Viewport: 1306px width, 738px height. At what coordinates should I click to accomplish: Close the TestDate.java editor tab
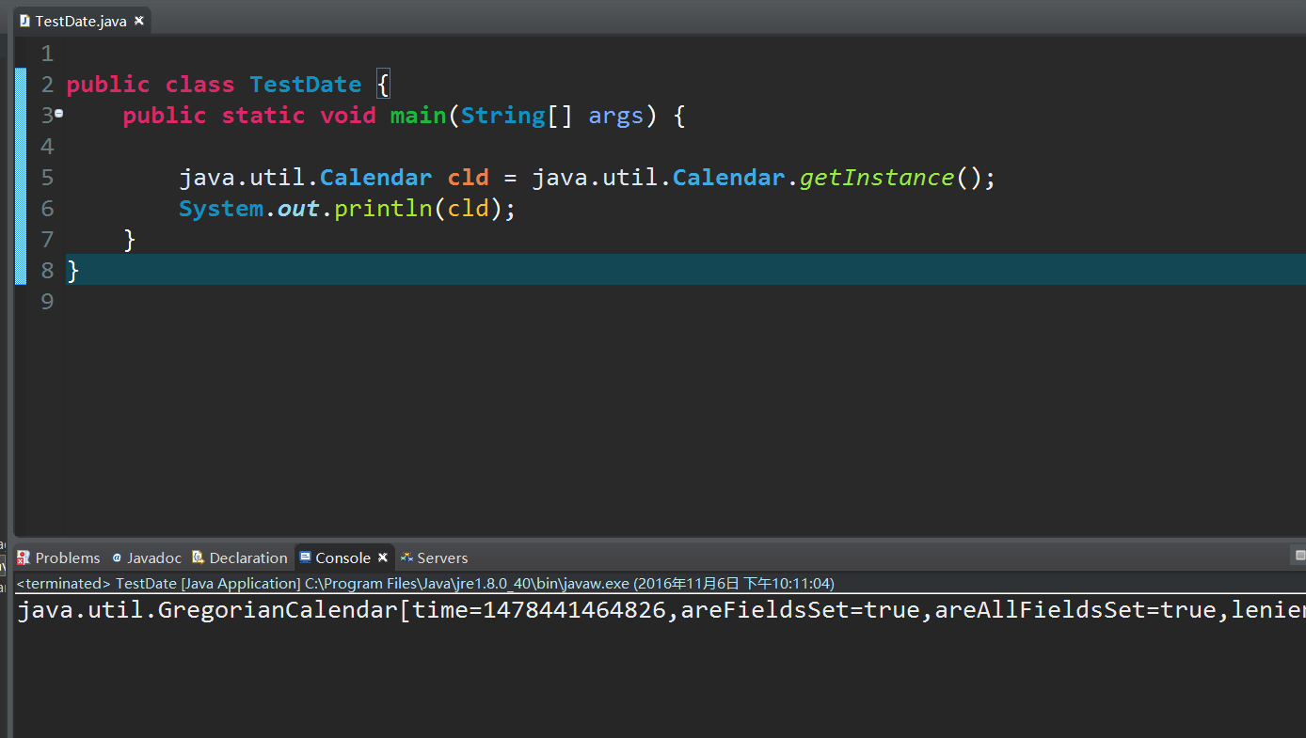[139, 18]
